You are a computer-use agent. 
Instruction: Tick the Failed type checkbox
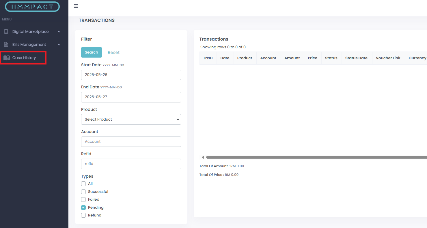(83, 200)
